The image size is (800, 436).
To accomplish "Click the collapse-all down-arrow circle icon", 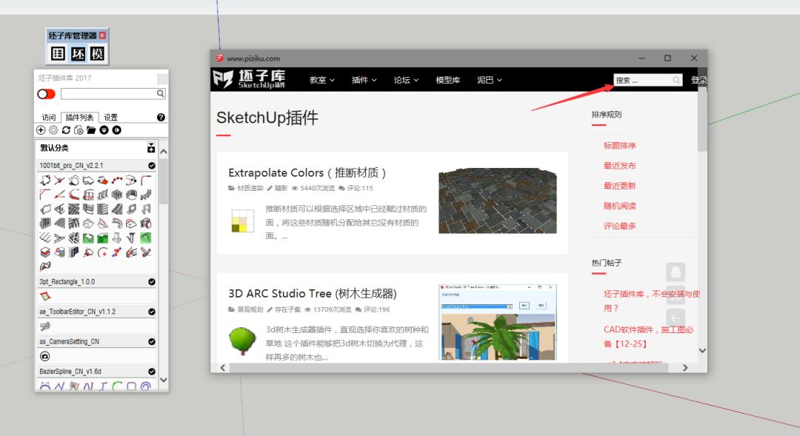I will [104, 130].
